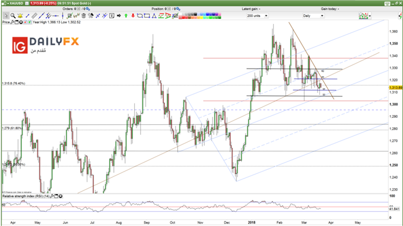Screen dimensions: 403x226
Task: Place a red down arrow
Action: [133, 15]
